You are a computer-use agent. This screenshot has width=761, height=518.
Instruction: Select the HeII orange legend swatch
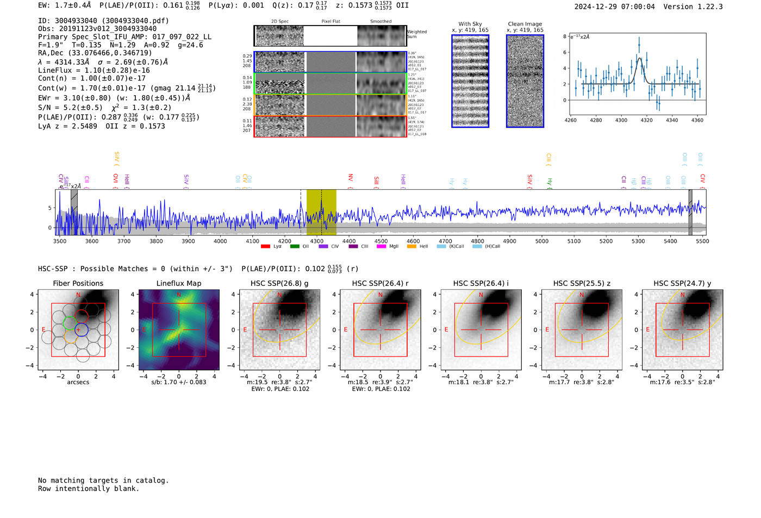(x=411, y=246)
